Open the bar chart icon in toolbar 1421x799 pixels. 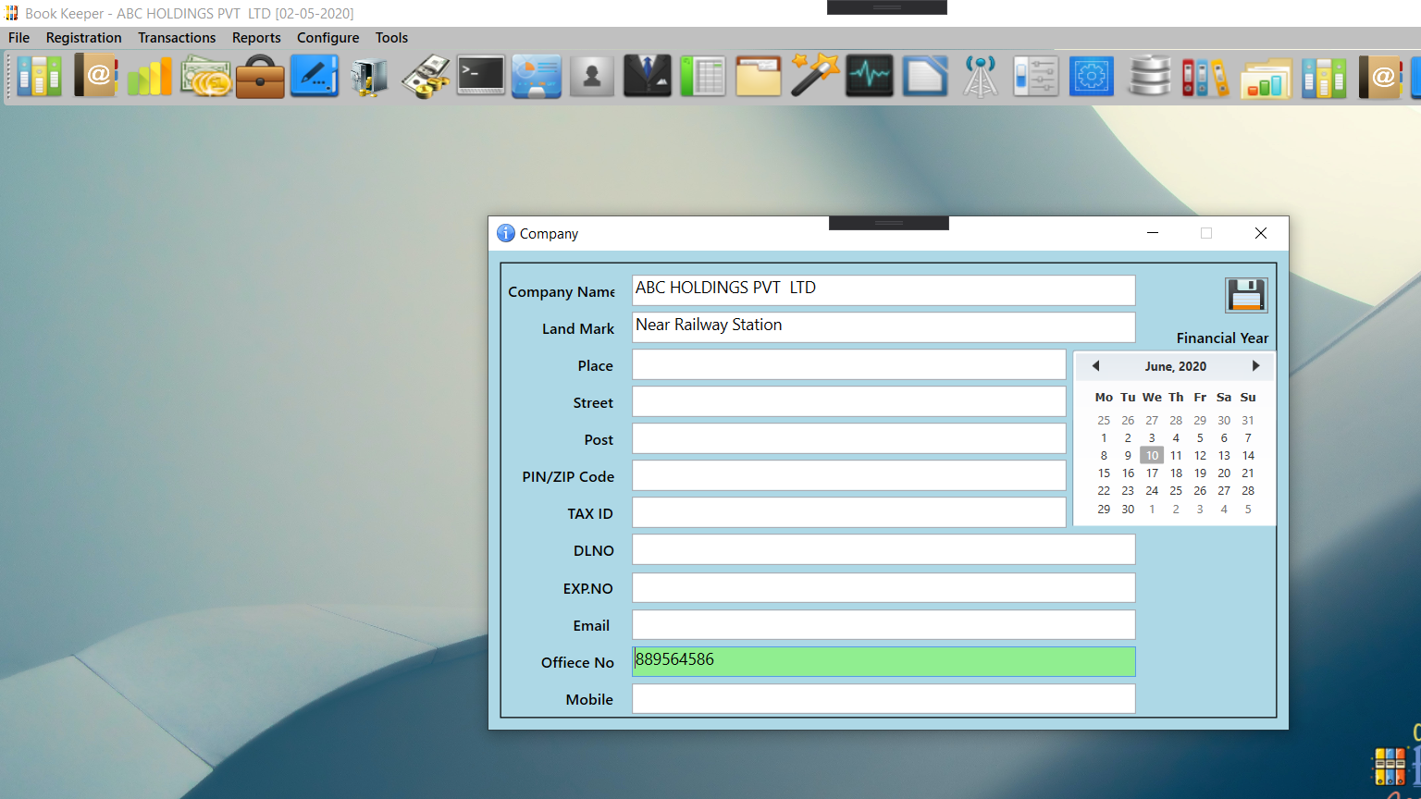150,77
